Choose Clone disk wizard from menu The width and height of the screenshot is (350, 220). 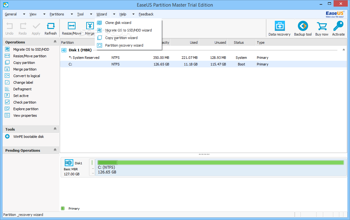128,23
